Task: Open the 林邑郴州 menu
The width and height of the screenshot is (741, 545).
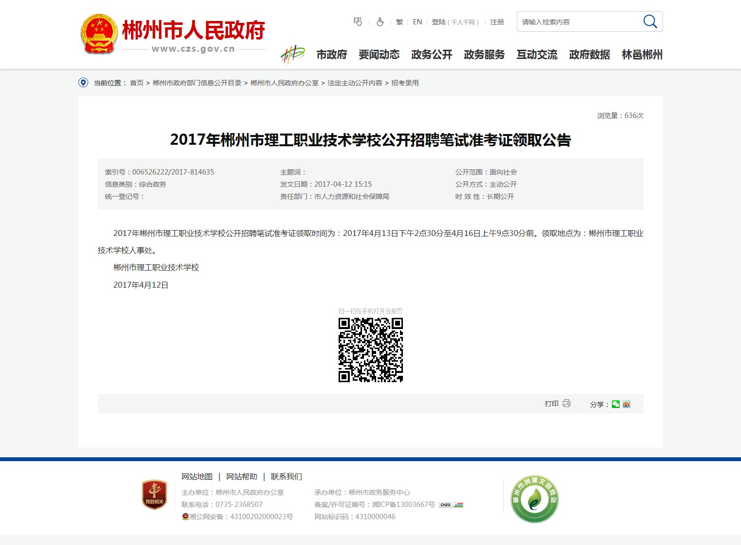Action: [x=642, y=55]
